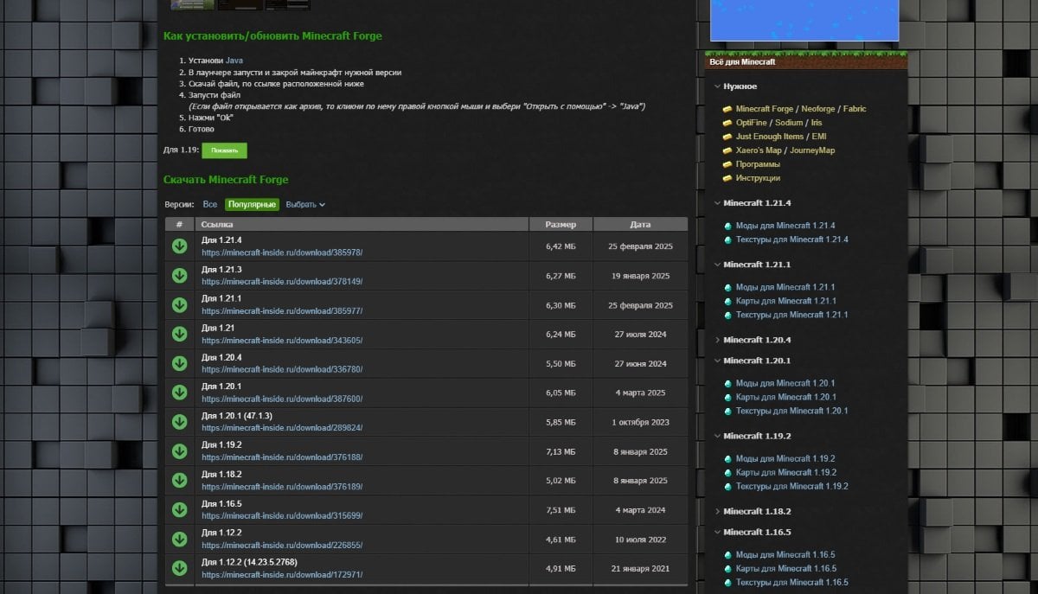Click download arrow for 1.12.2 (14.23.5.2768)
This screenshot has width=1038, height=594.
[179, 568]
